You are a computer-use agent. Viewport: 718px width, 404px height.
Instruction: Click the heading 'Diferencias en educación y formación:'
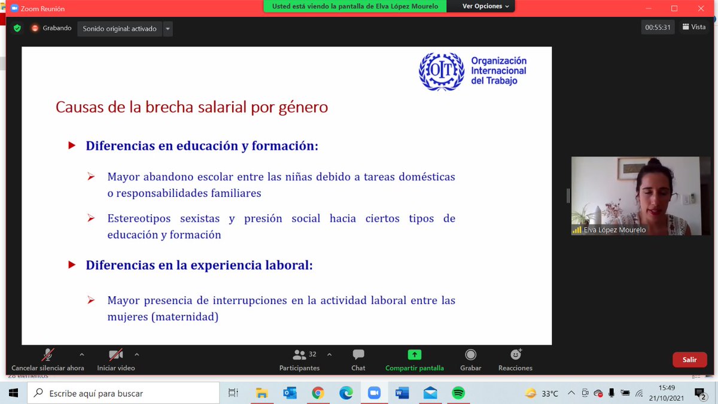tap(202, 145)
